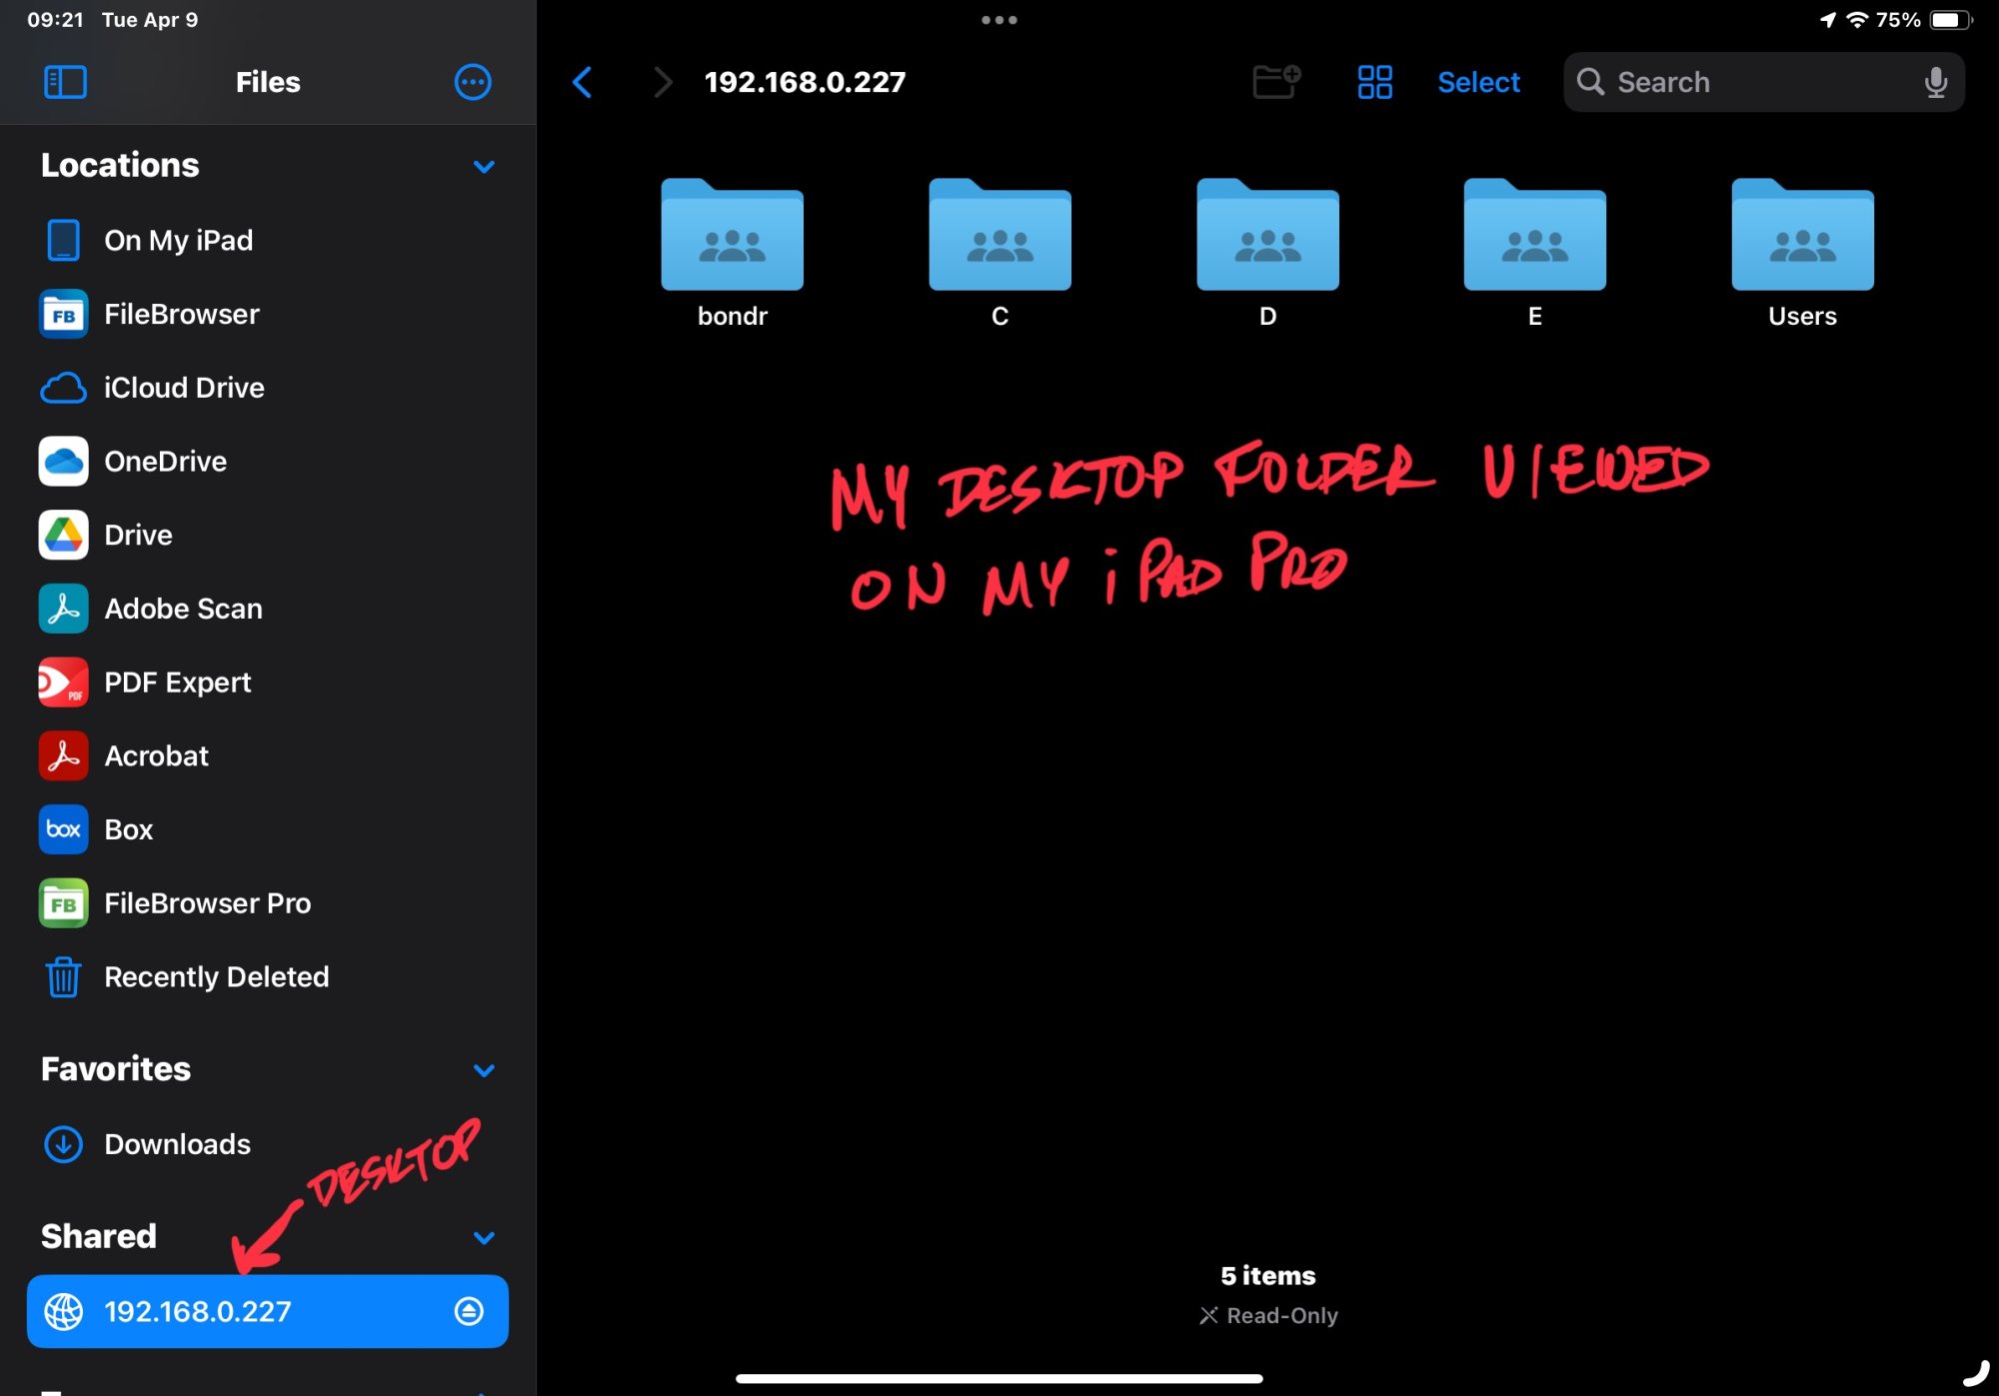Open Downloads favorite
Screen dimensions: 1999x1396
click(x=177, y=1144)
